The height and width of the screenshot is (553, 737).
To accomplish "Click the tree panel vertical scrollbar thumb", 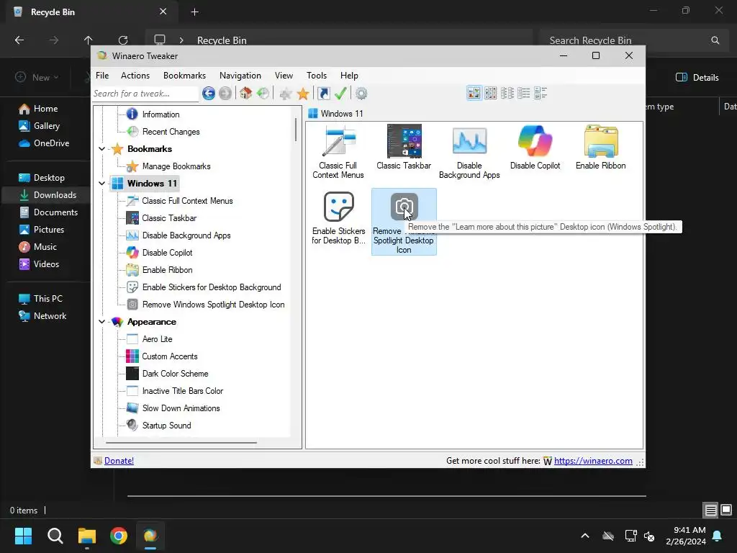I will 296,130.
